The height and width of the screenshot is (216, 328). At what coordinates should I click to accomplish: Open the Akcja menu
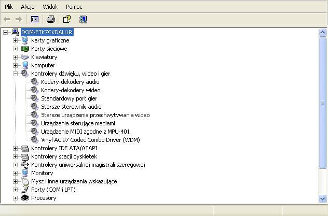(x=28, y=7)
